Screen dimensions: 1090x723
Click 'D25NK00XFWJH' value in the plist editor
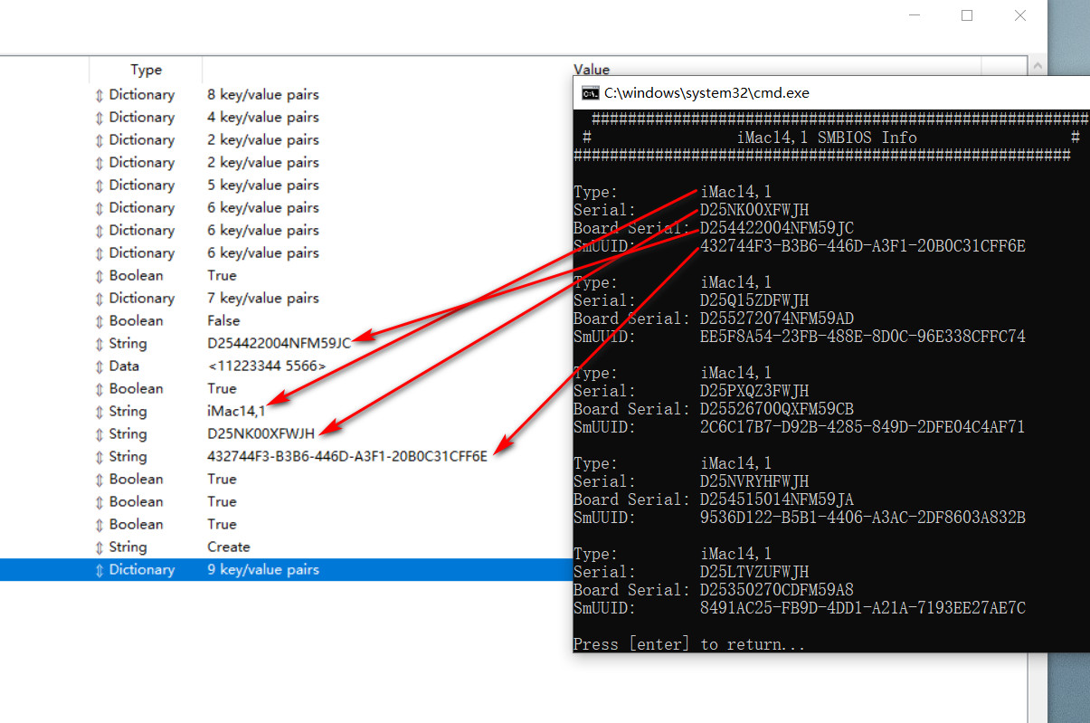click(261, 434)
